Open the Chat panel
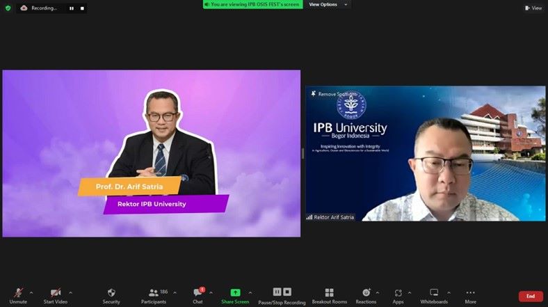Screen dimensions: 548x307 pyautogui.click(x=198, y=295)
